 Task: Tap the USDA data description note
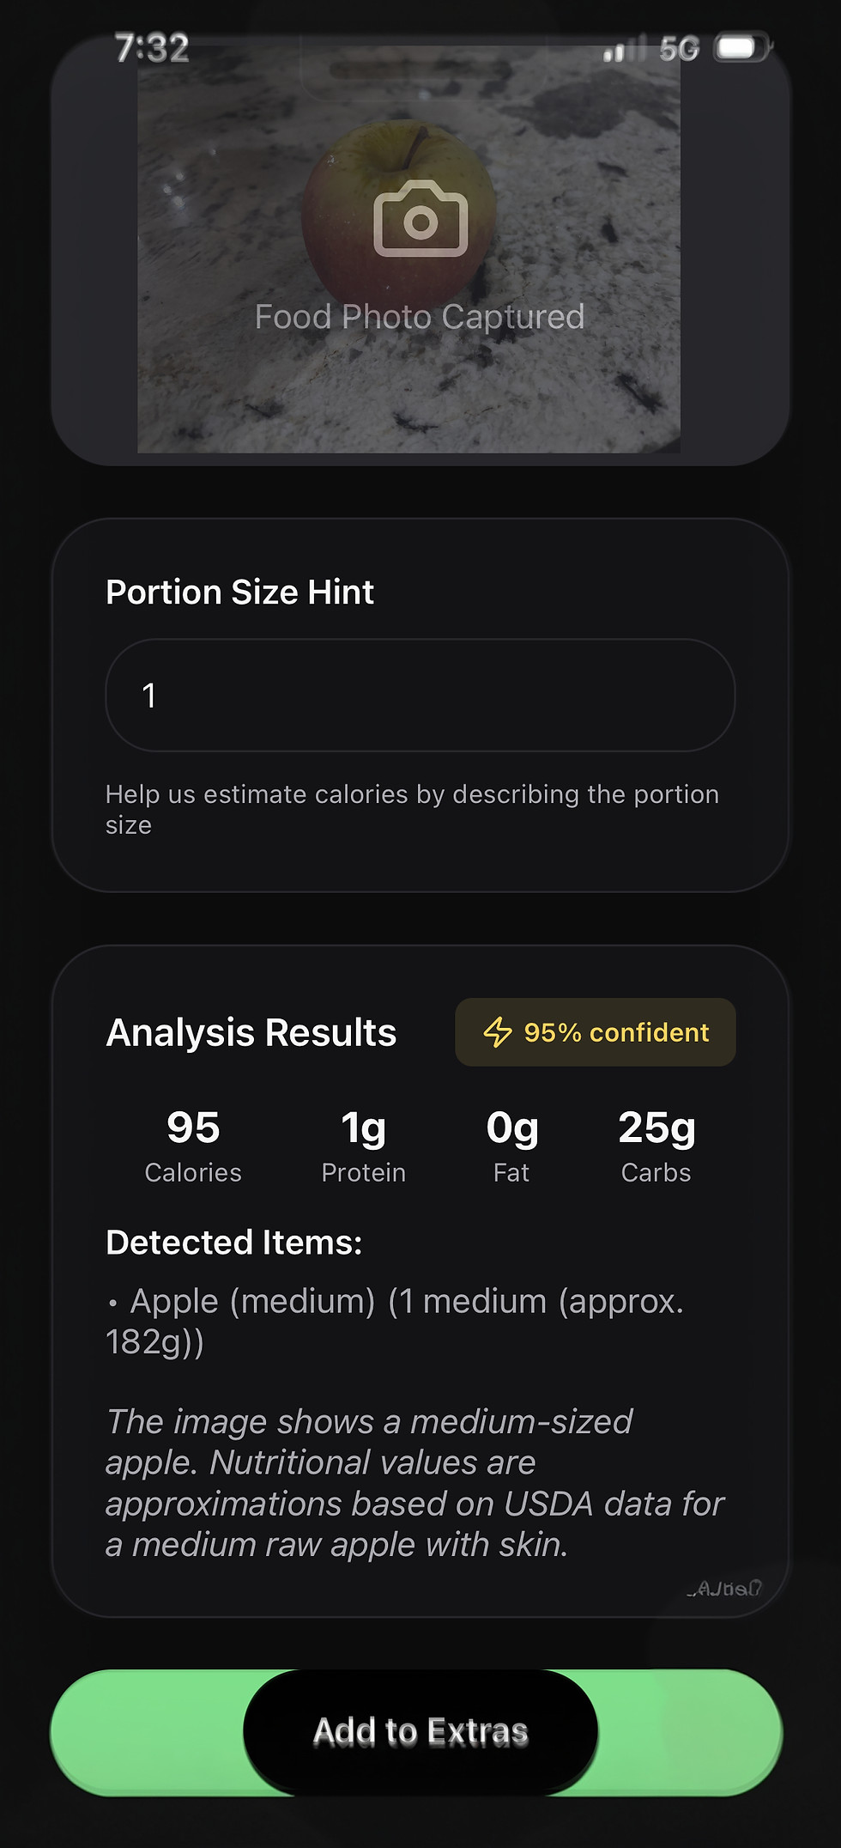(415, 1483)
